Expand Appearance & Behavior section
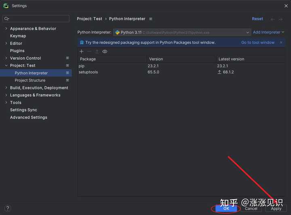Image resolution: width=291 pixels, height=215 pixels. [6, 29]
